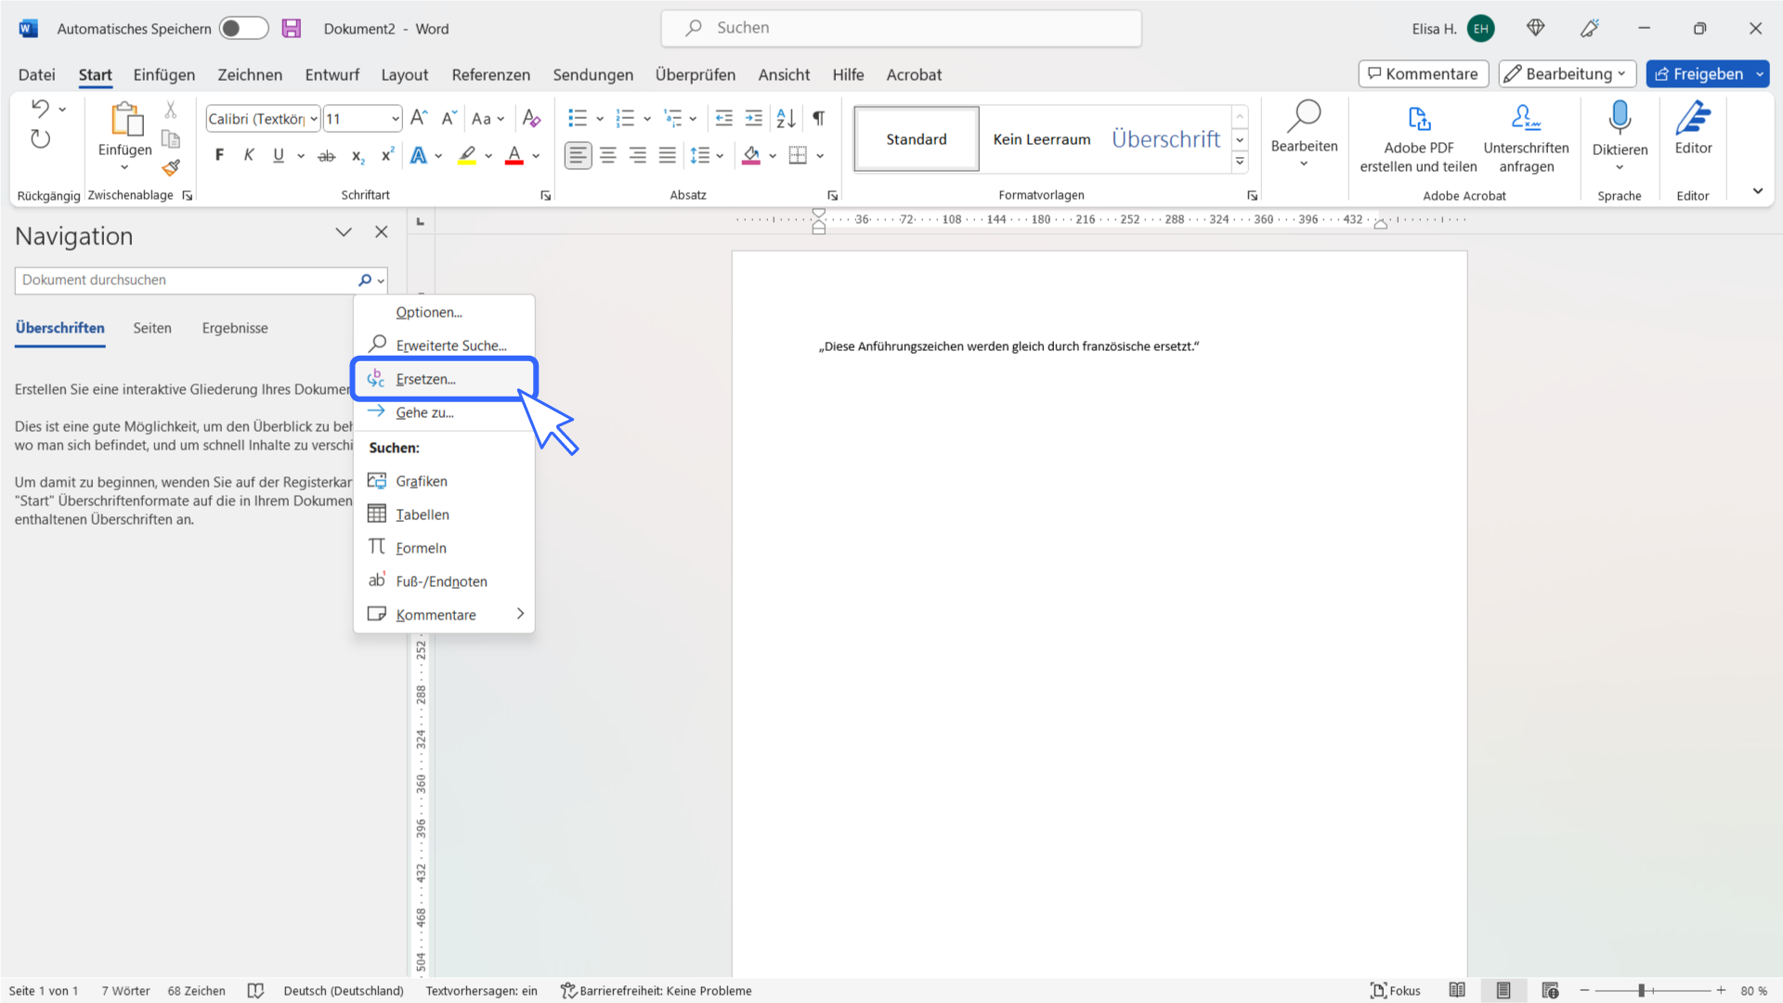1783x1003 pixels.
Task: Click the Suchen box in title bar
Action: pyautogui.click(x=901, y=28)
